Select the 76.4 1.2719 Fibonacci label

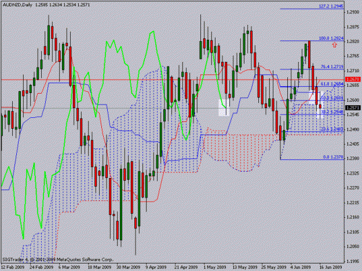[x=332, y=66]
